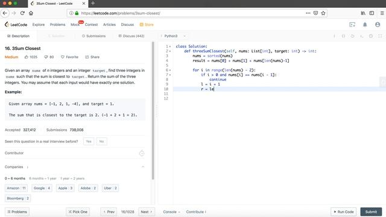The height and width of the screenshot is (217, 386).
Task: Bookmark this page with the star
Action: click(x=323, y=13)
